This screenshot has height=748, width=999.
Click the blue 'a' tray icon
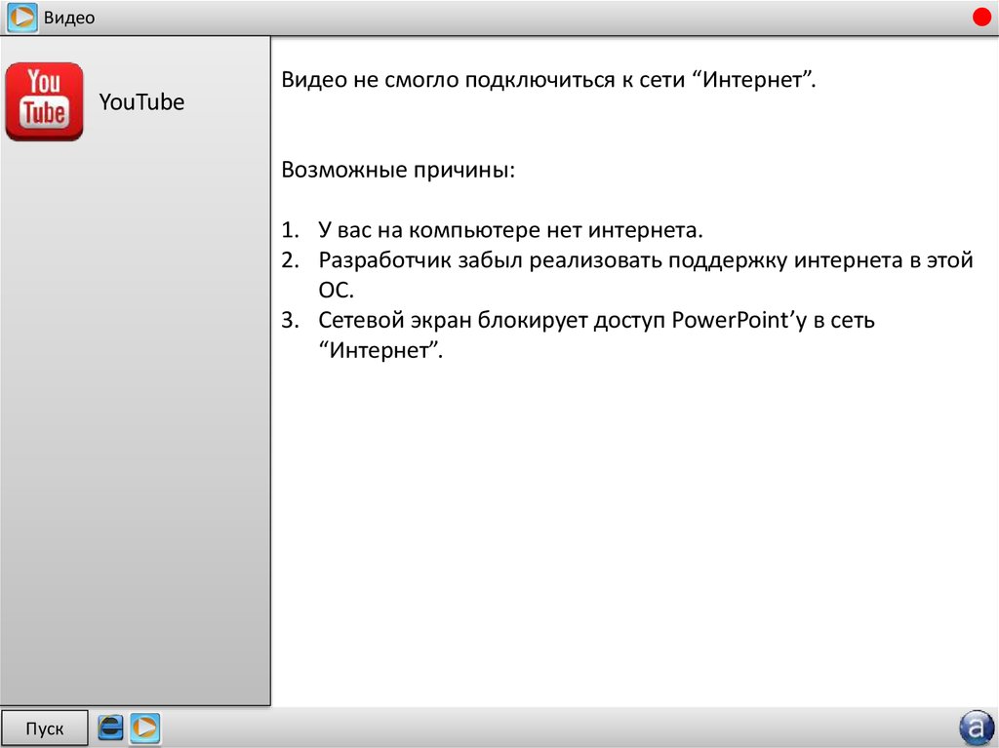pyautogui.click(x=975, y=728)
